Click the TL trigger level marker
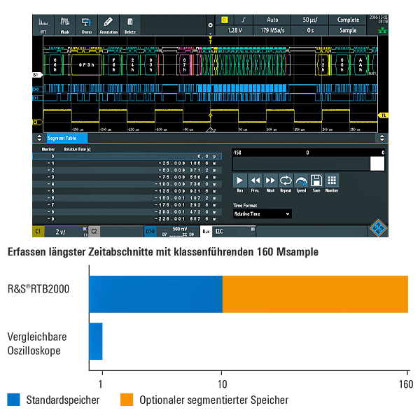The image size is (420, 420). 384,115
